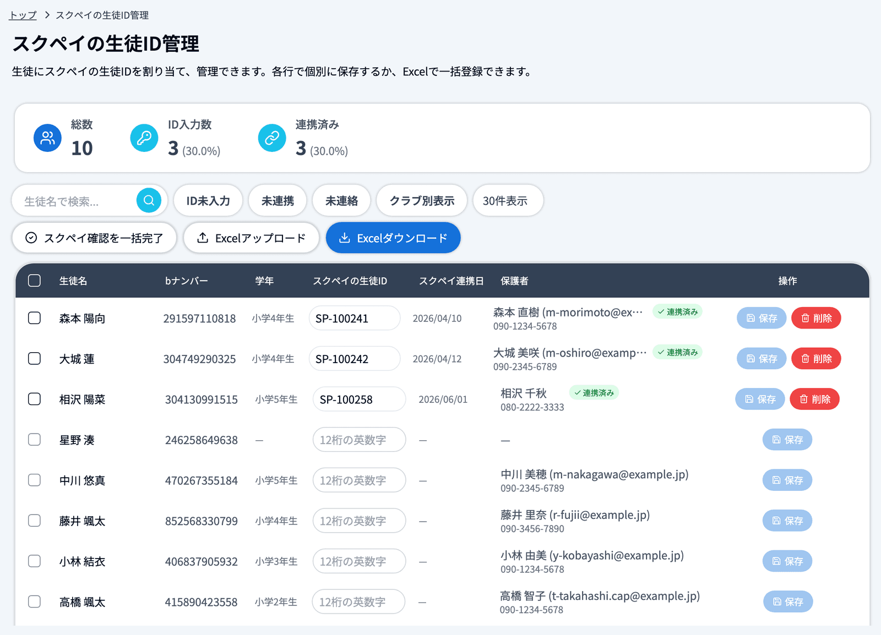Click the search magnifier icon button
This screenshot has height=635, width=881.
click(x=149, y=200)
